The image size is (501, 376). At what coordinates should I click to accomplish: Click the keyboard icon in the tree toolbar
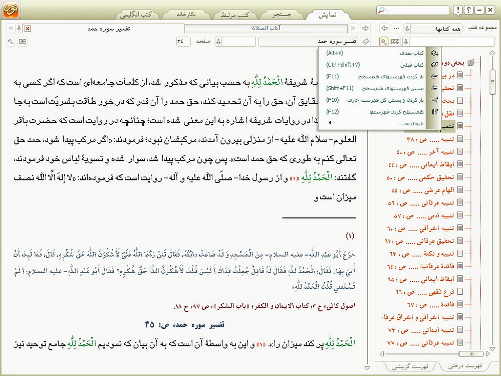[395, 42]
